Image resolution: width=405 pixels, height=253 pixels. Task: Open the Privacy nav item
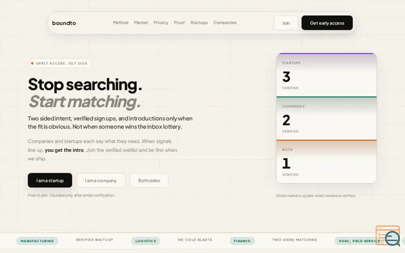pos(161,23)
